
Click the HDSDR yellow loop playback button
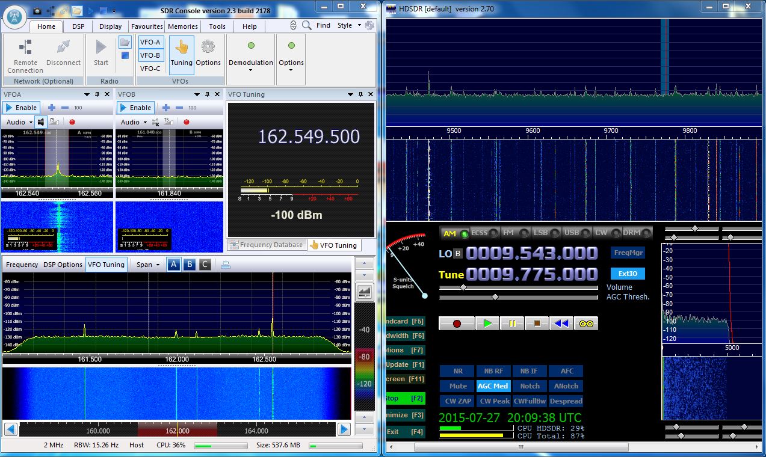point(586,324)
